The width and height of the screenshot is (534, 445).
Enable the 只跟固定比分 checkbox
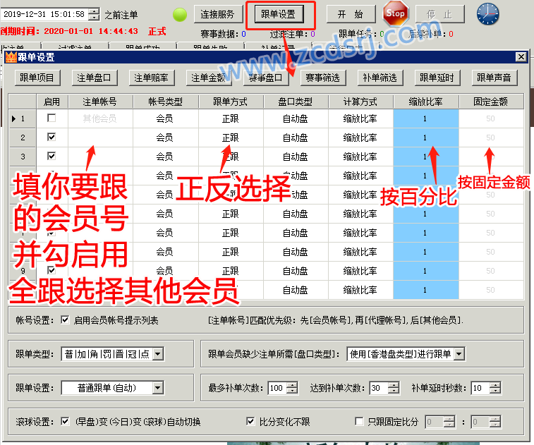360,422
